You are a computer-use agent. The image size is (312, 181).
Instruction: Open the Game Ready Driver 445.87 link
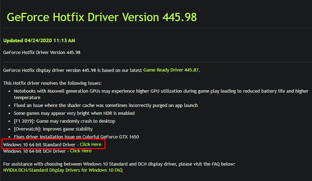(x=171, y=70)
